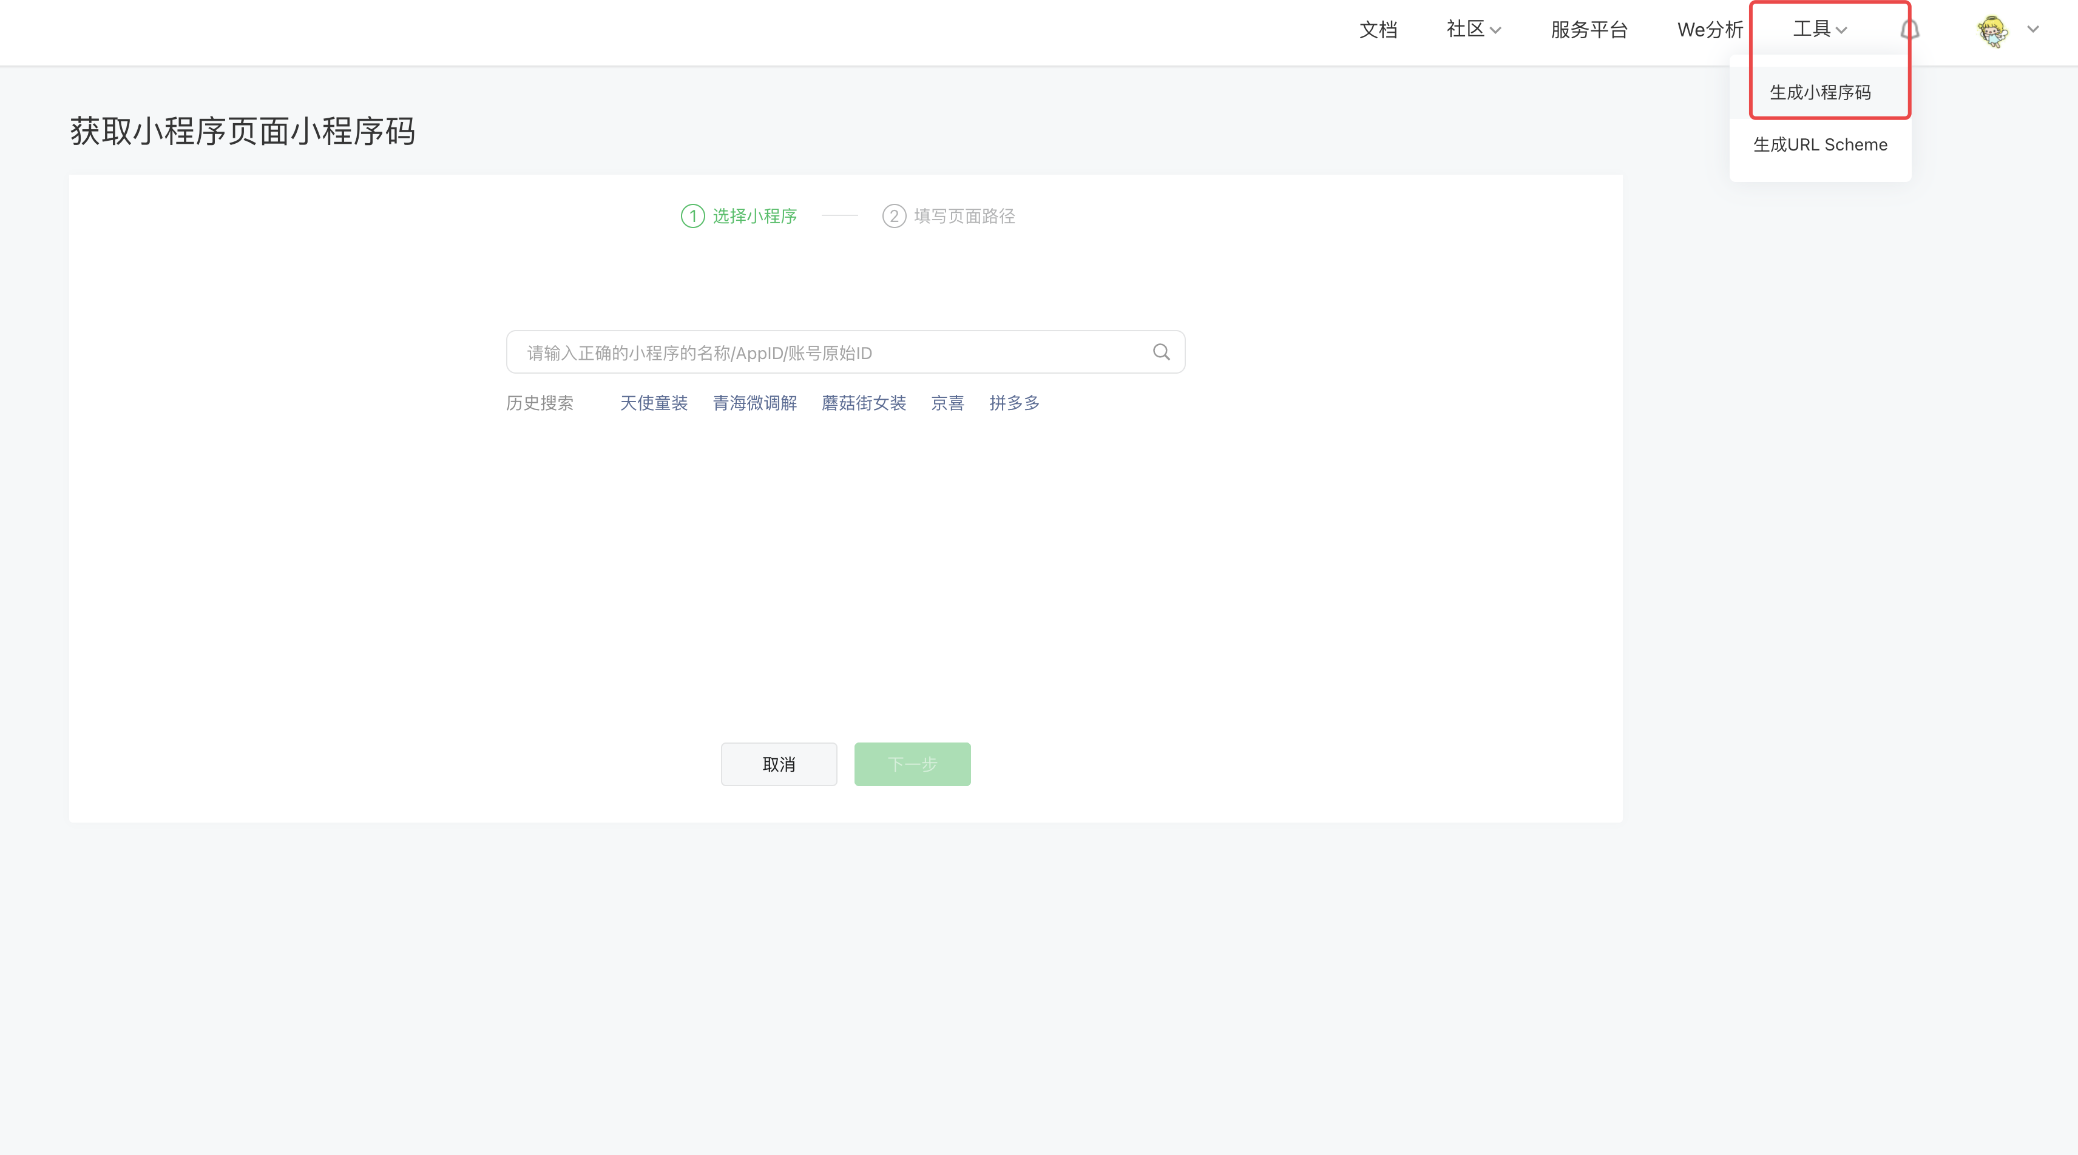Screen dimensions: 2078x1155
Task: Select 生成URL Scheme from the tools menu
Action: 1821,144
